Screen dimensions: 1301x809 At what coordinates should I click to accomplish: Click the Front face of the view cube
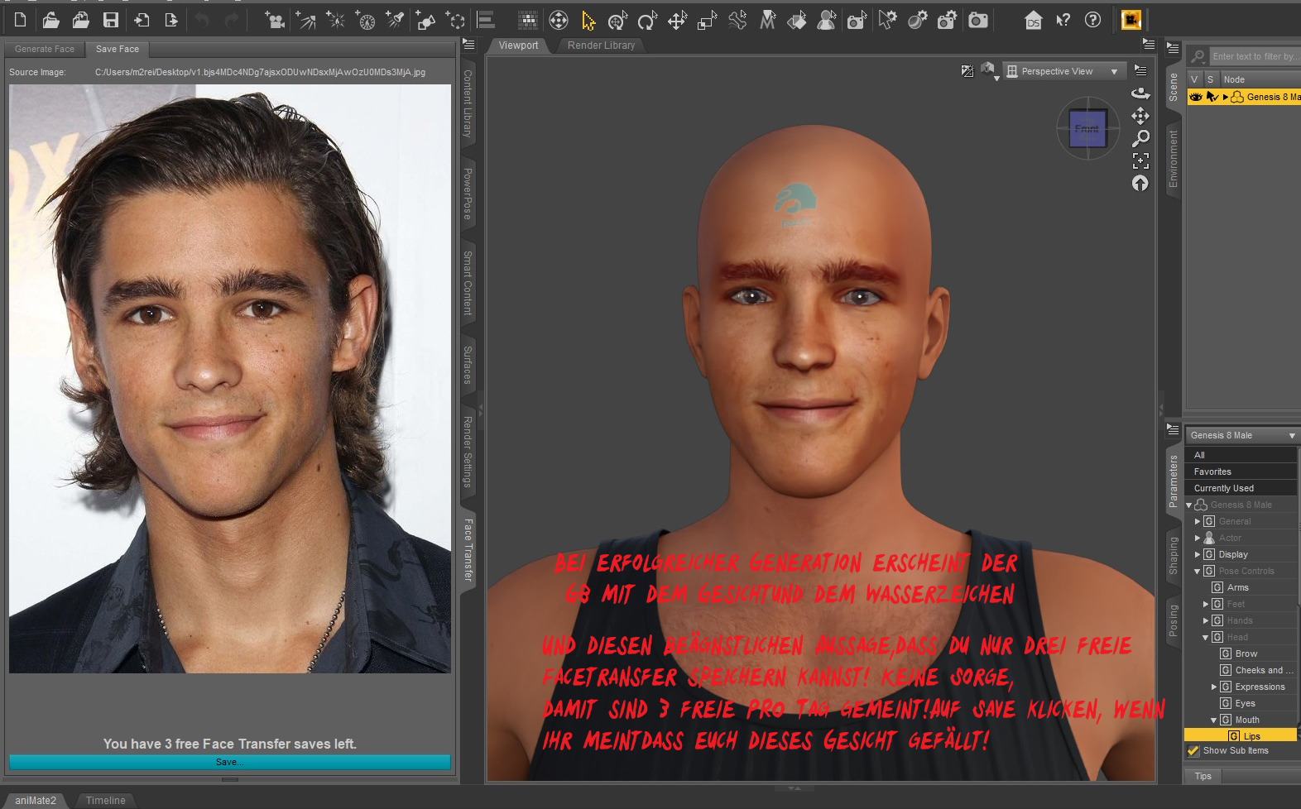pyautogui.click(x=1087, y=129)
